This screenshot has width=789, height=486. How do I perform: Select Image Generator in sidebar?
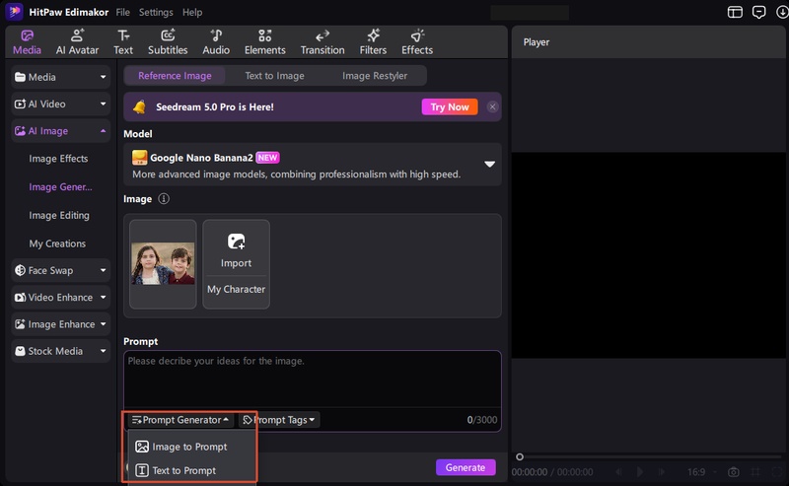60,186
